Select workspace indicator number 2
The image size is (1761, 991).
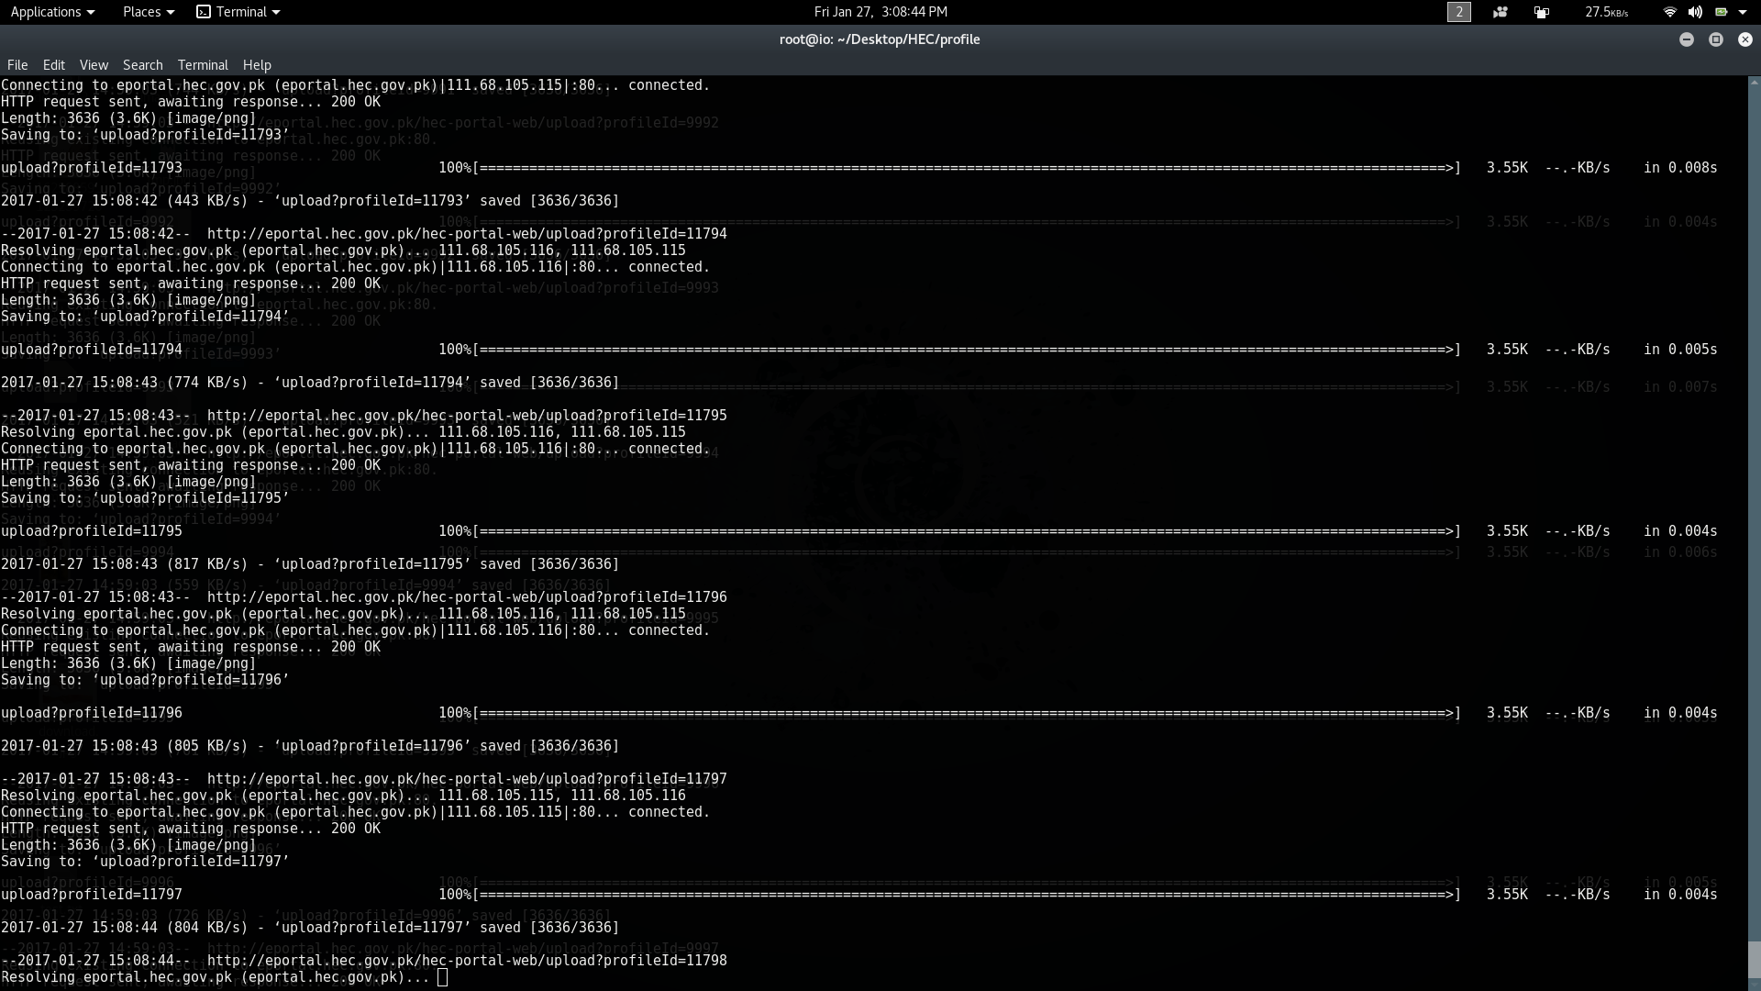point(1459,12)
